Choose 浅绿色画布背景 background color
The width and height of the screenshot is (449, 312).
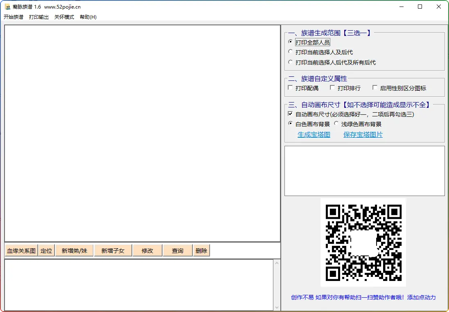[336, 124]
